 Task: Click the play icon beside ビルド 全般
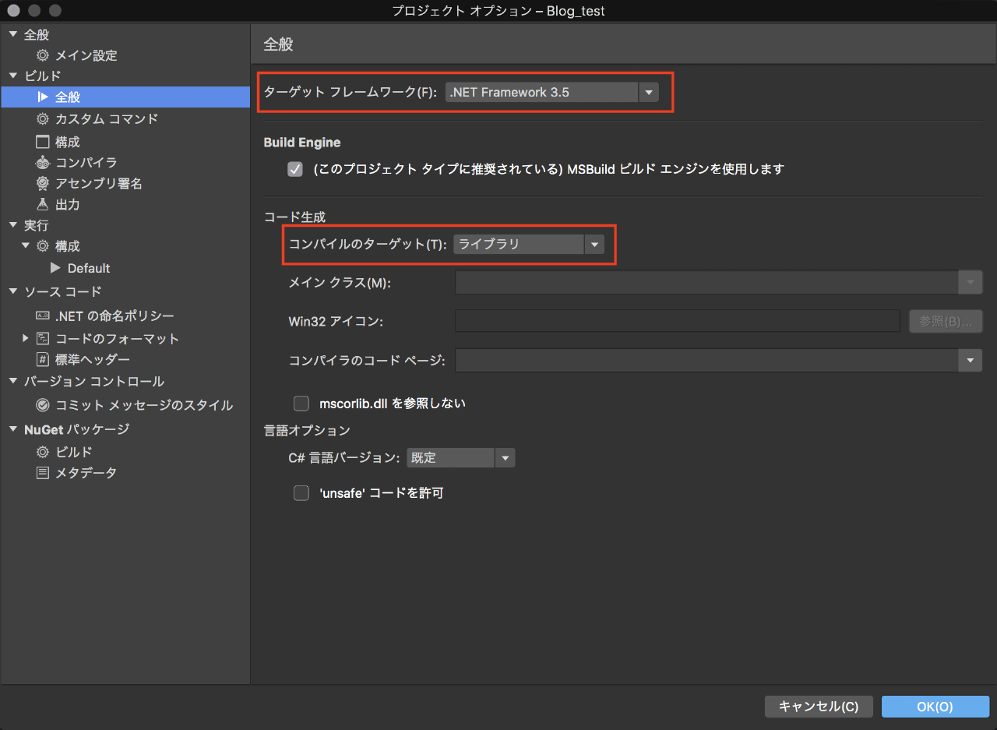(42, 97)
